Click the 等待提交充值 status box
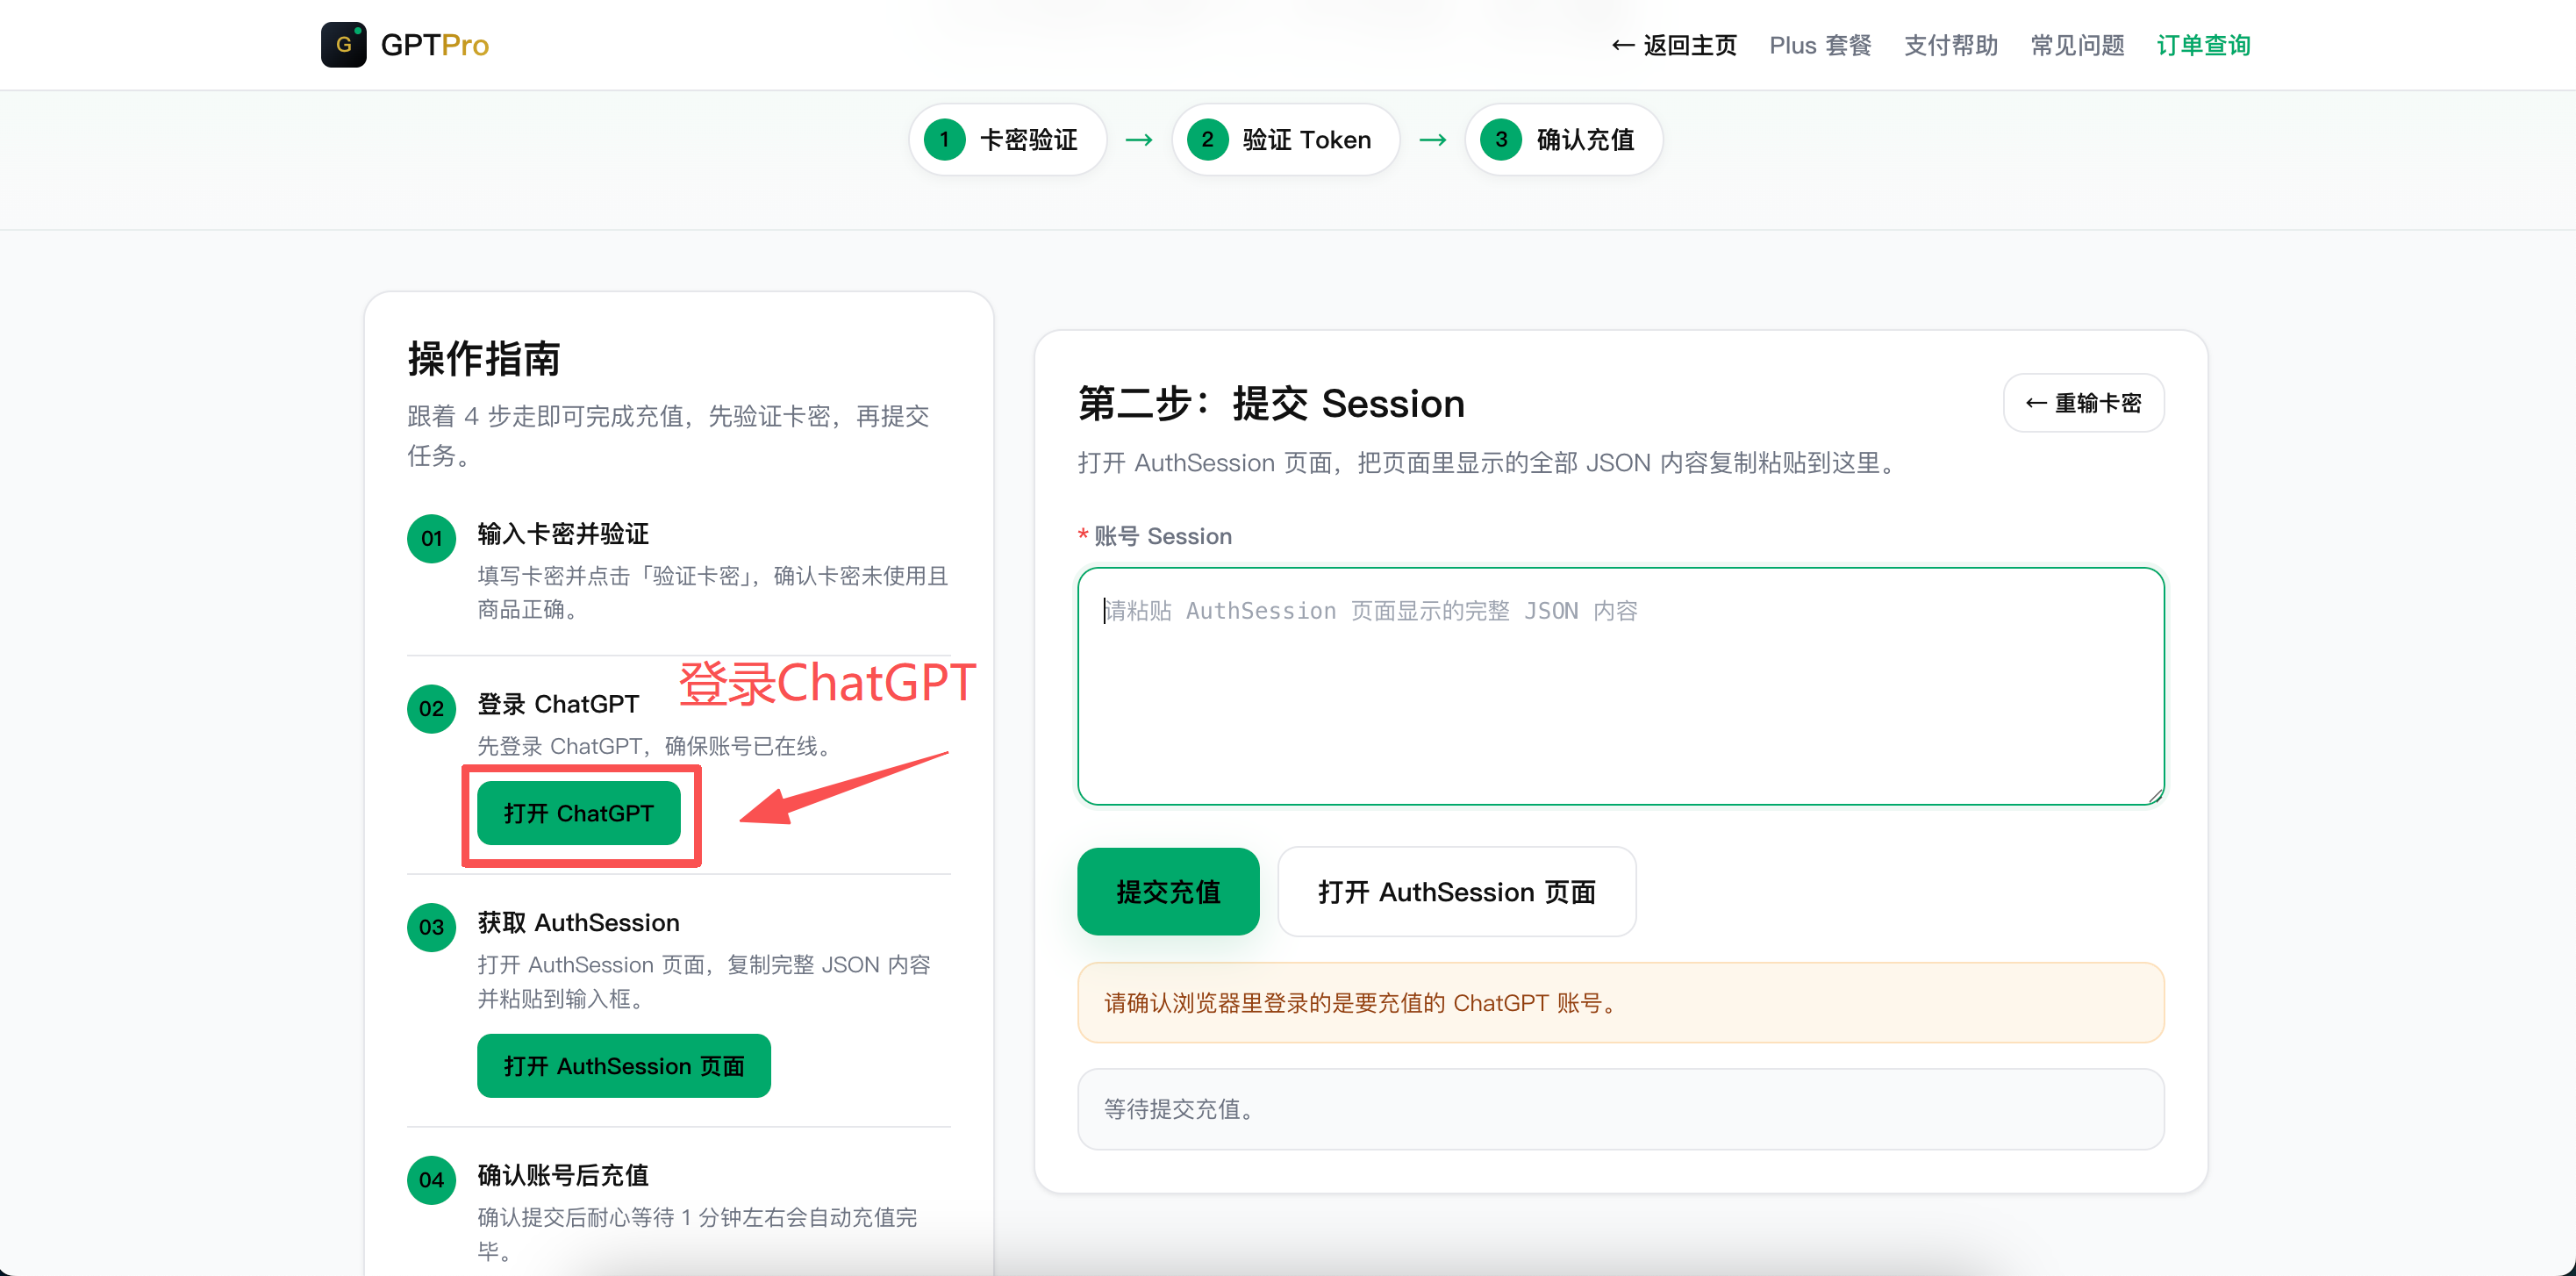 tap(1621, 1109)
